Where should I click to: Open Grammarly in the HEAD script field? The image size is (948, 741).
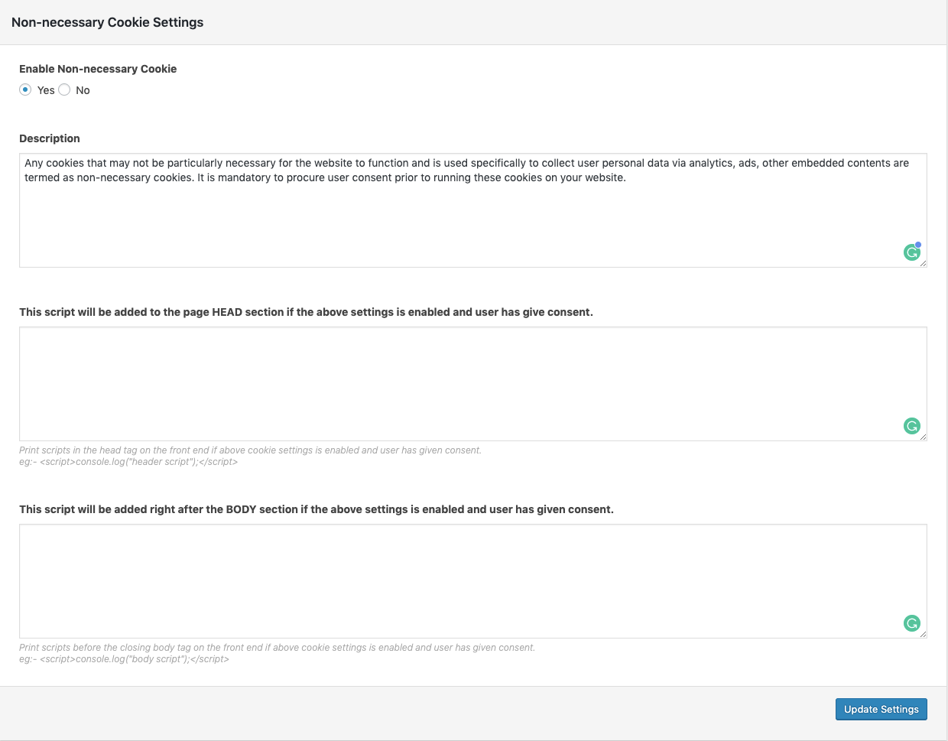click(x=911, y=426)
